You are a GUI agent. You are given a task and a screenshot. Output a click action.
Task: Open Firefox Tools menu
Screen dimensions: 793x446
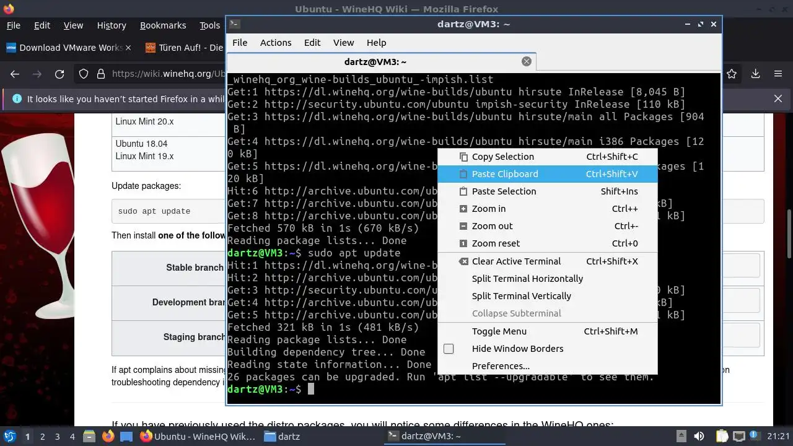click(210, 25)
